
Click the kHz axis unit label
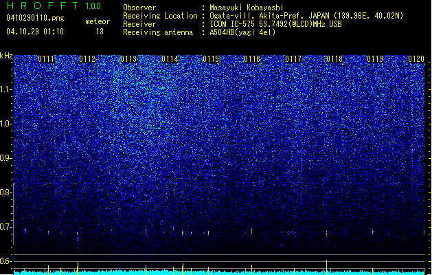pyautogui.click(x=6, y=56)
